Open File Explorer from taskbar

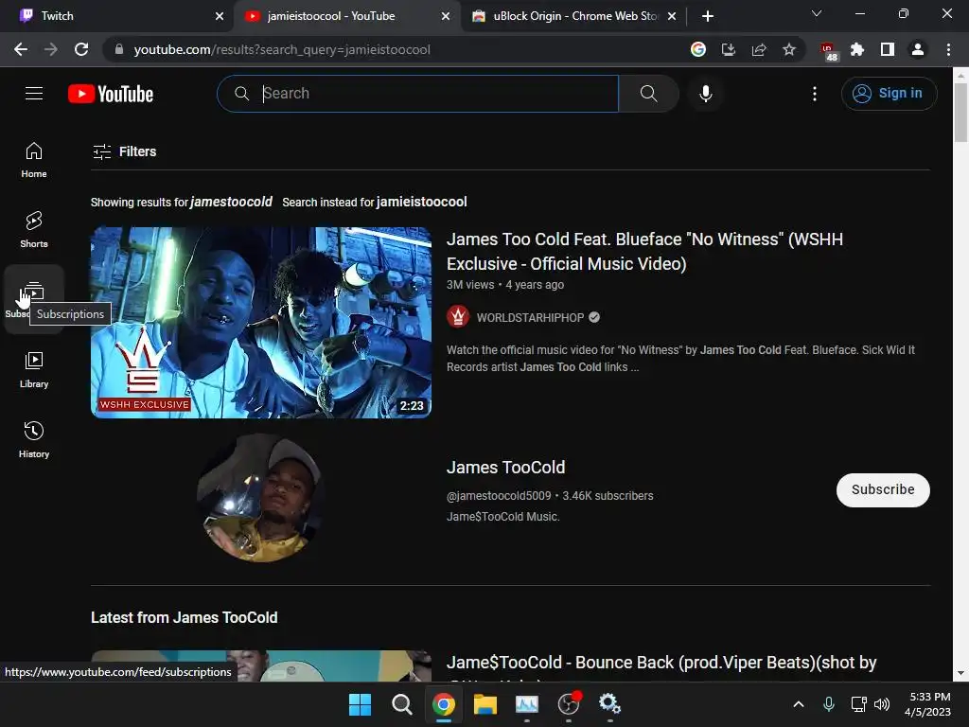(485, 704)
